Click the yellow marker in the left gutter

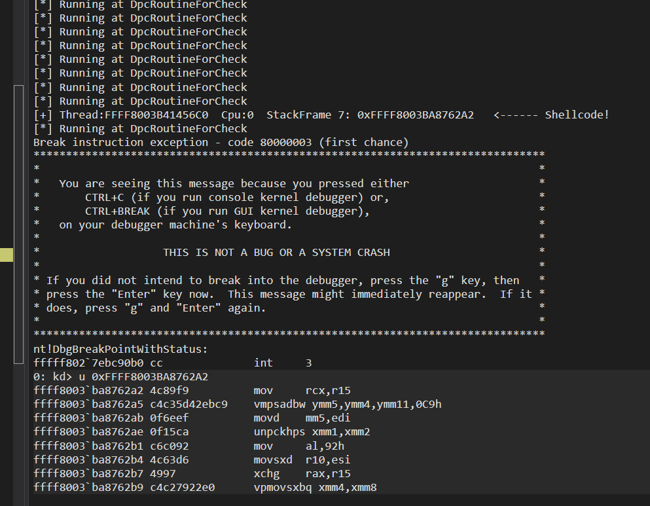tap(6, 255)
